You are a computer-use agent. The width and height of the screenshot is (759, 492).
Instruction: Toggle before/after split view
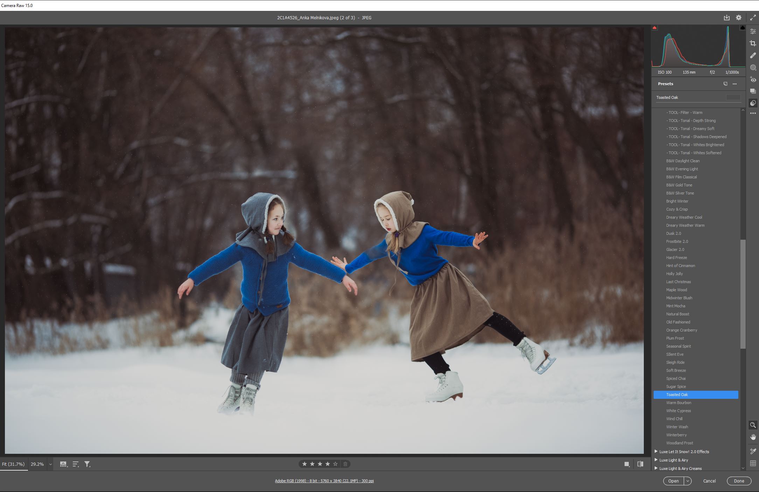point(640,464)
